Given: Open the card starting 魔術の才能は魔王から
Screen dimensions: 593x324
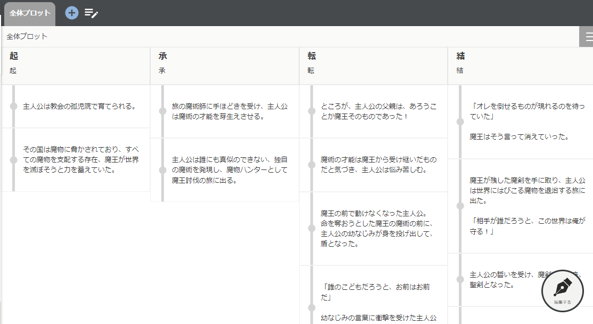Looking at the screenshot, I should pyautogui.click(x=378, y=165).
